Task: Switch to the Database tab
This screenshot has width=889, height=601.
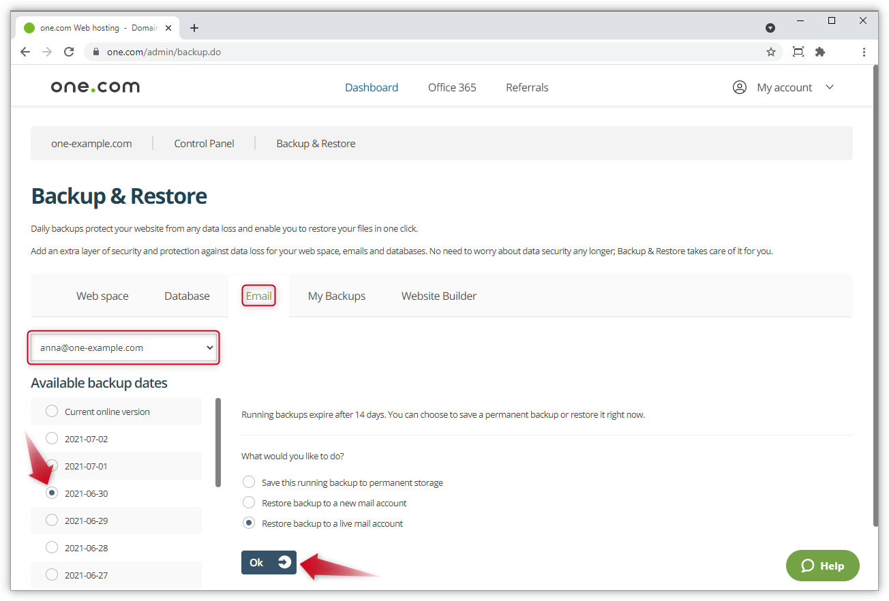Action: [x=187, y=296]
